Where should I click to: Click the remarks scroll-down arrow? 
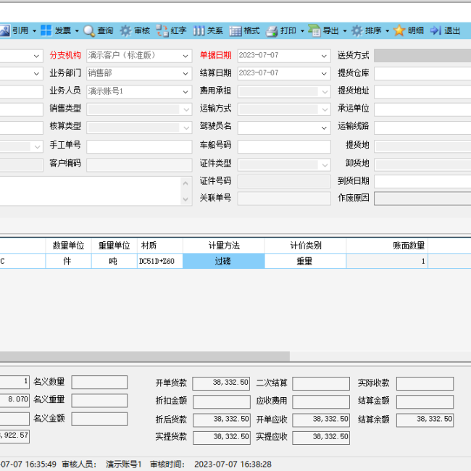(x=186, y=199)
